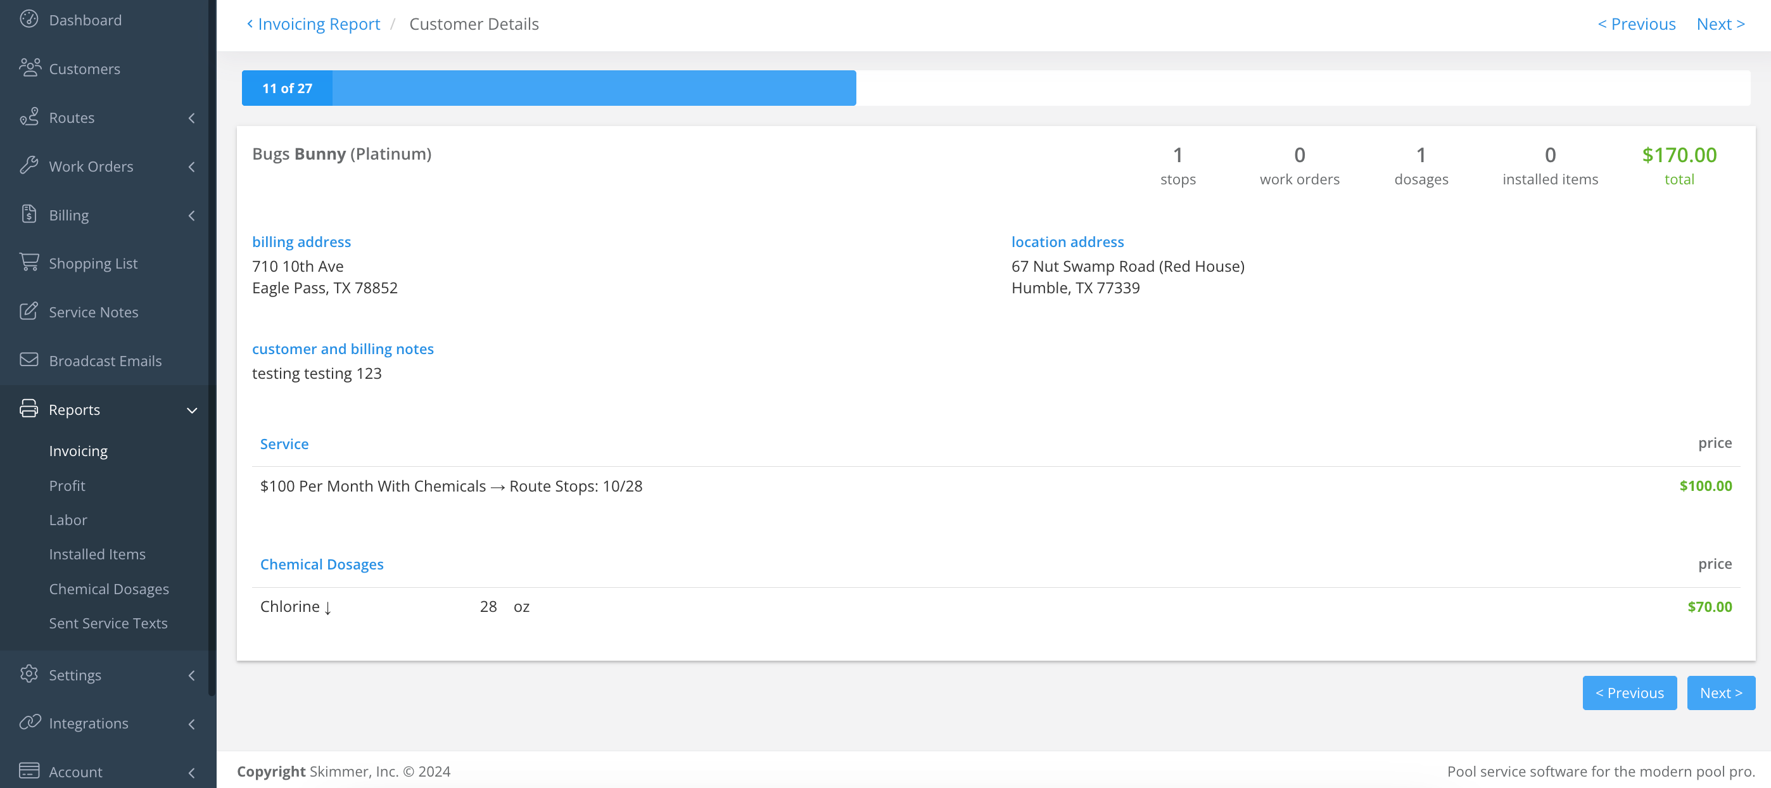Click the location address heading

click(1067, 242)
